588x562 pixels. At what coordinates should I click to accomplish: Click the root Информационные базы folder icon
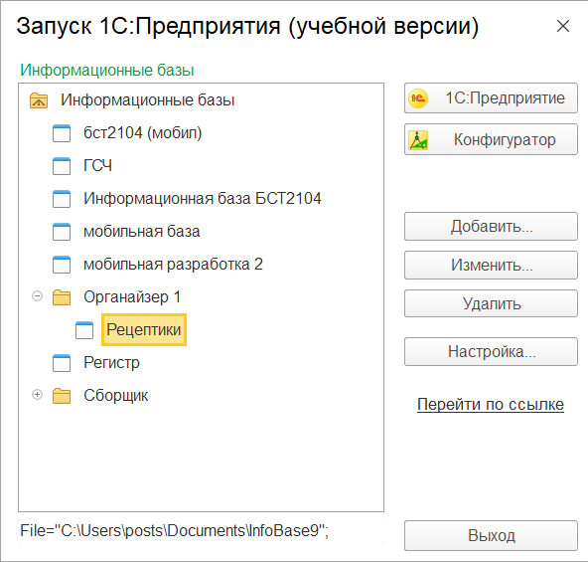[39, 100]
